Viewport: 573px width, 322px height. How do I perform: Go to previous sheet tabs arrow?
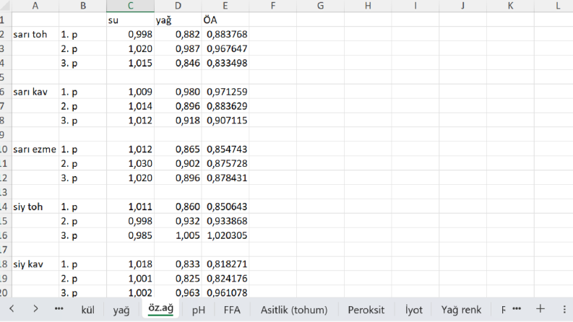(x=12, y=309)
